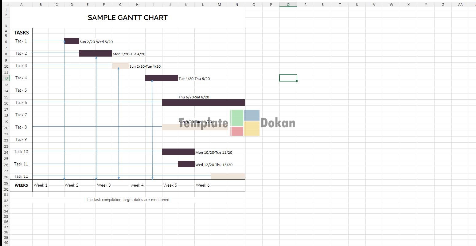Click the short dark Task 11 bar
This screenshot has height=246, width=476.
coord(186,164)
